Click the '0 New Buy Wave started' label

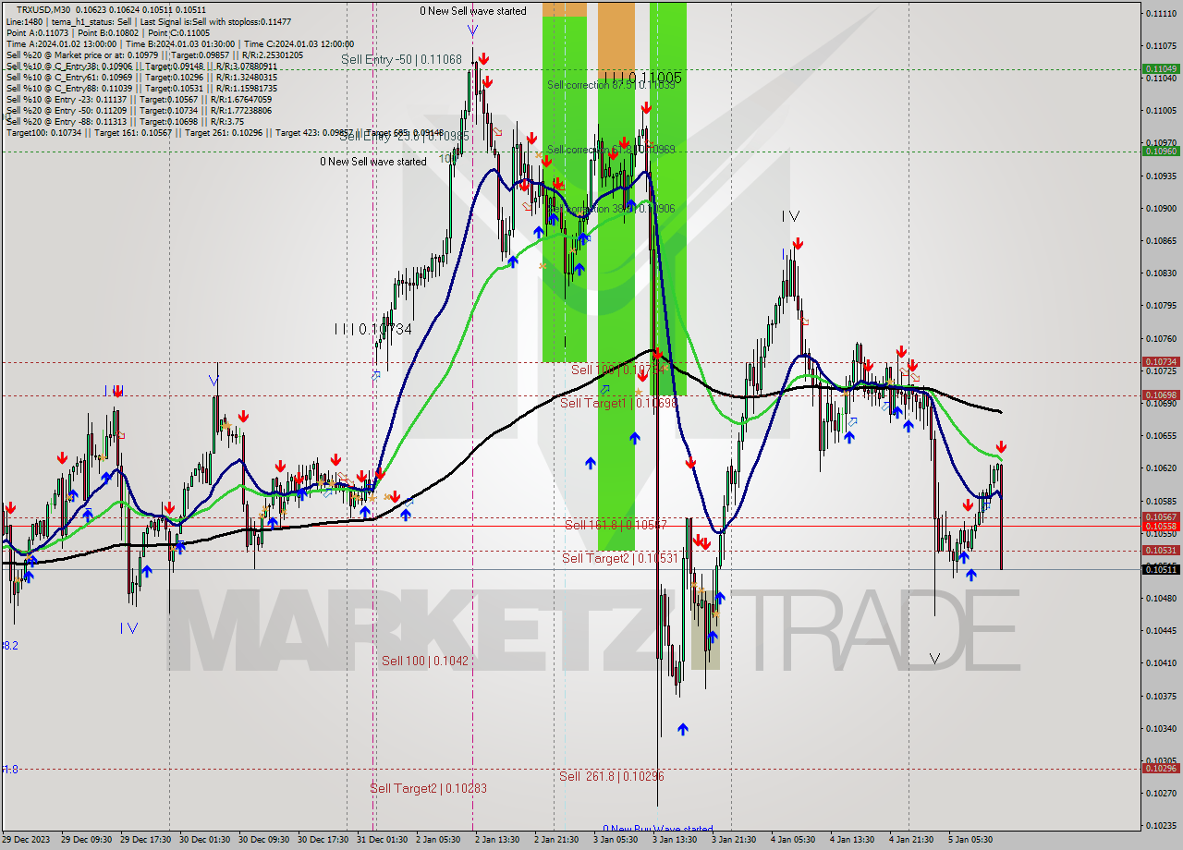tap(657, 829)
